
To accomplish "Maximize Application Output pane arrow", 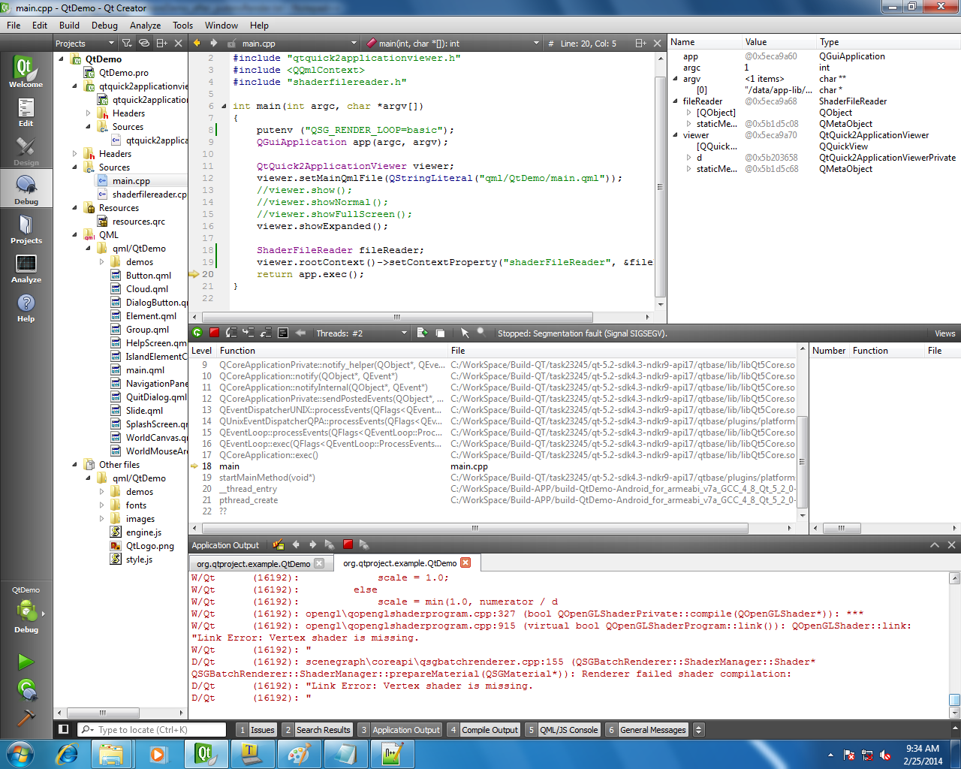I will [935, 545].
